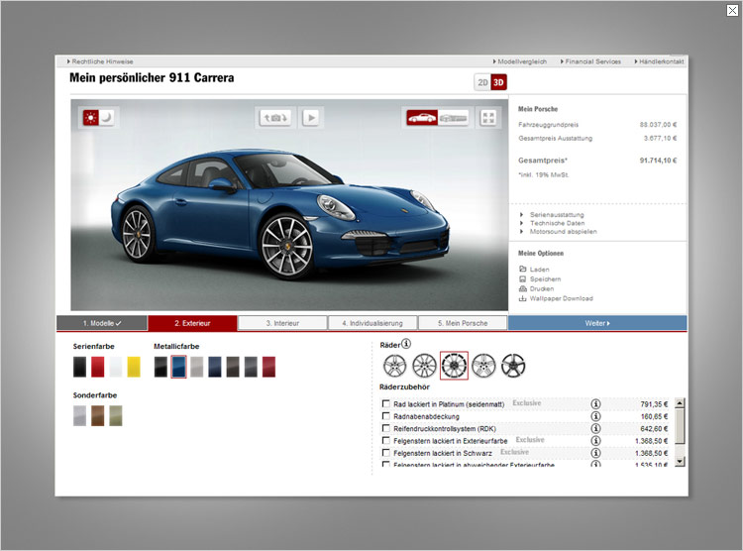The height and width of the screenshot is (551, 743).
Task: Switch to 3D view
Action: [498, 82]
